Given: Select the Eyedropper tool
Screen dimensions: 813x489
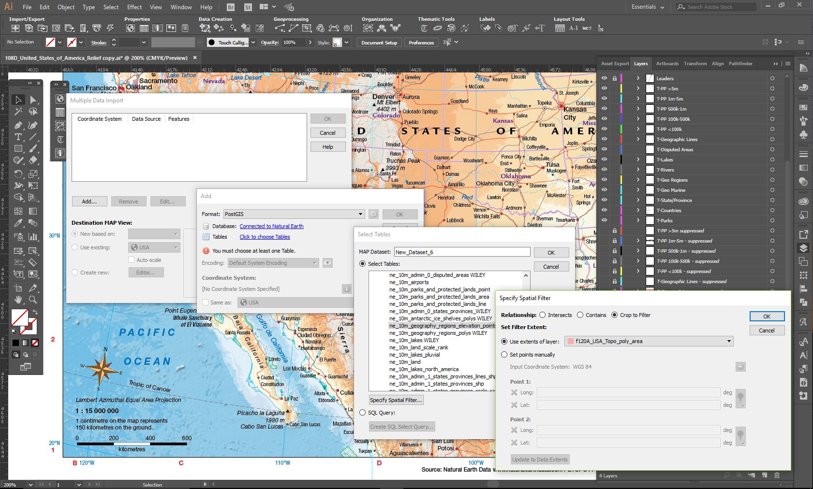Looking at the screenshot, I should pos(18,223).
